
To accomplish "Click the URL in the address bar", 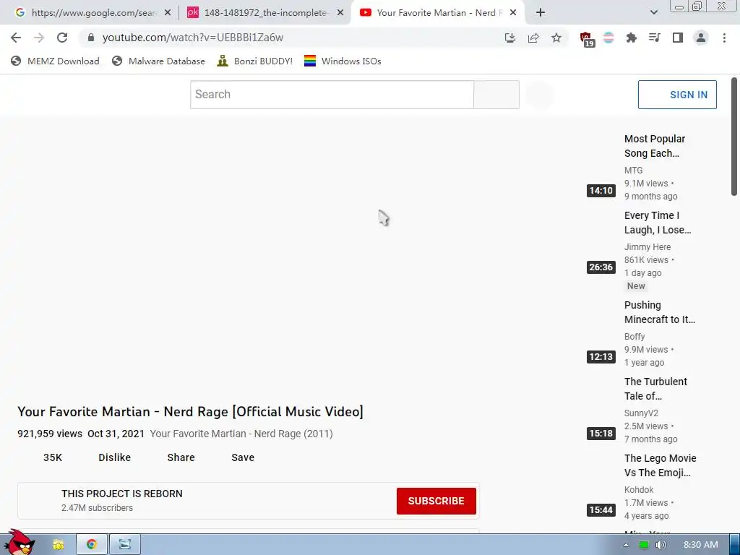I will click(192, 38).
